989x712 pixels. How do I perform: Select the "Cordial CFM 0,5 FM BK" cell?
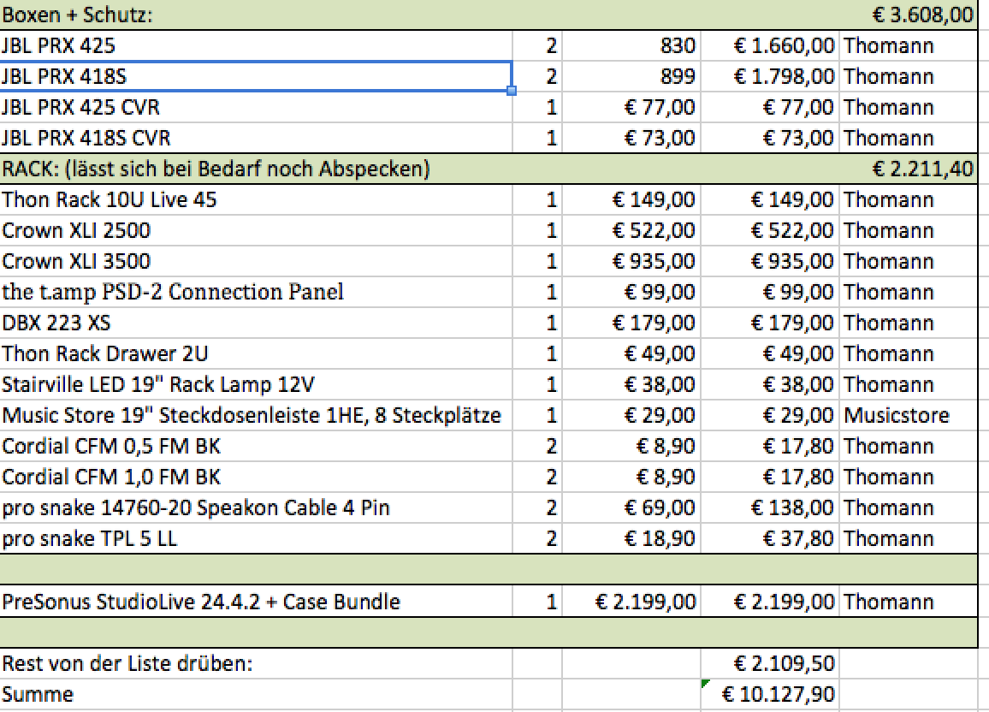pyautogui.click(x=256, y=446)
